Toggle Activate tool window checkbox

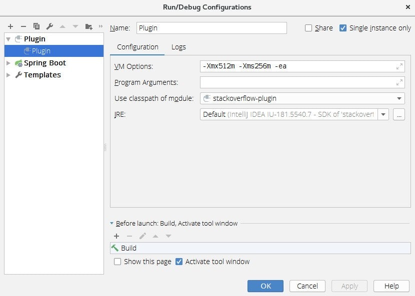(x=179, y=262)
